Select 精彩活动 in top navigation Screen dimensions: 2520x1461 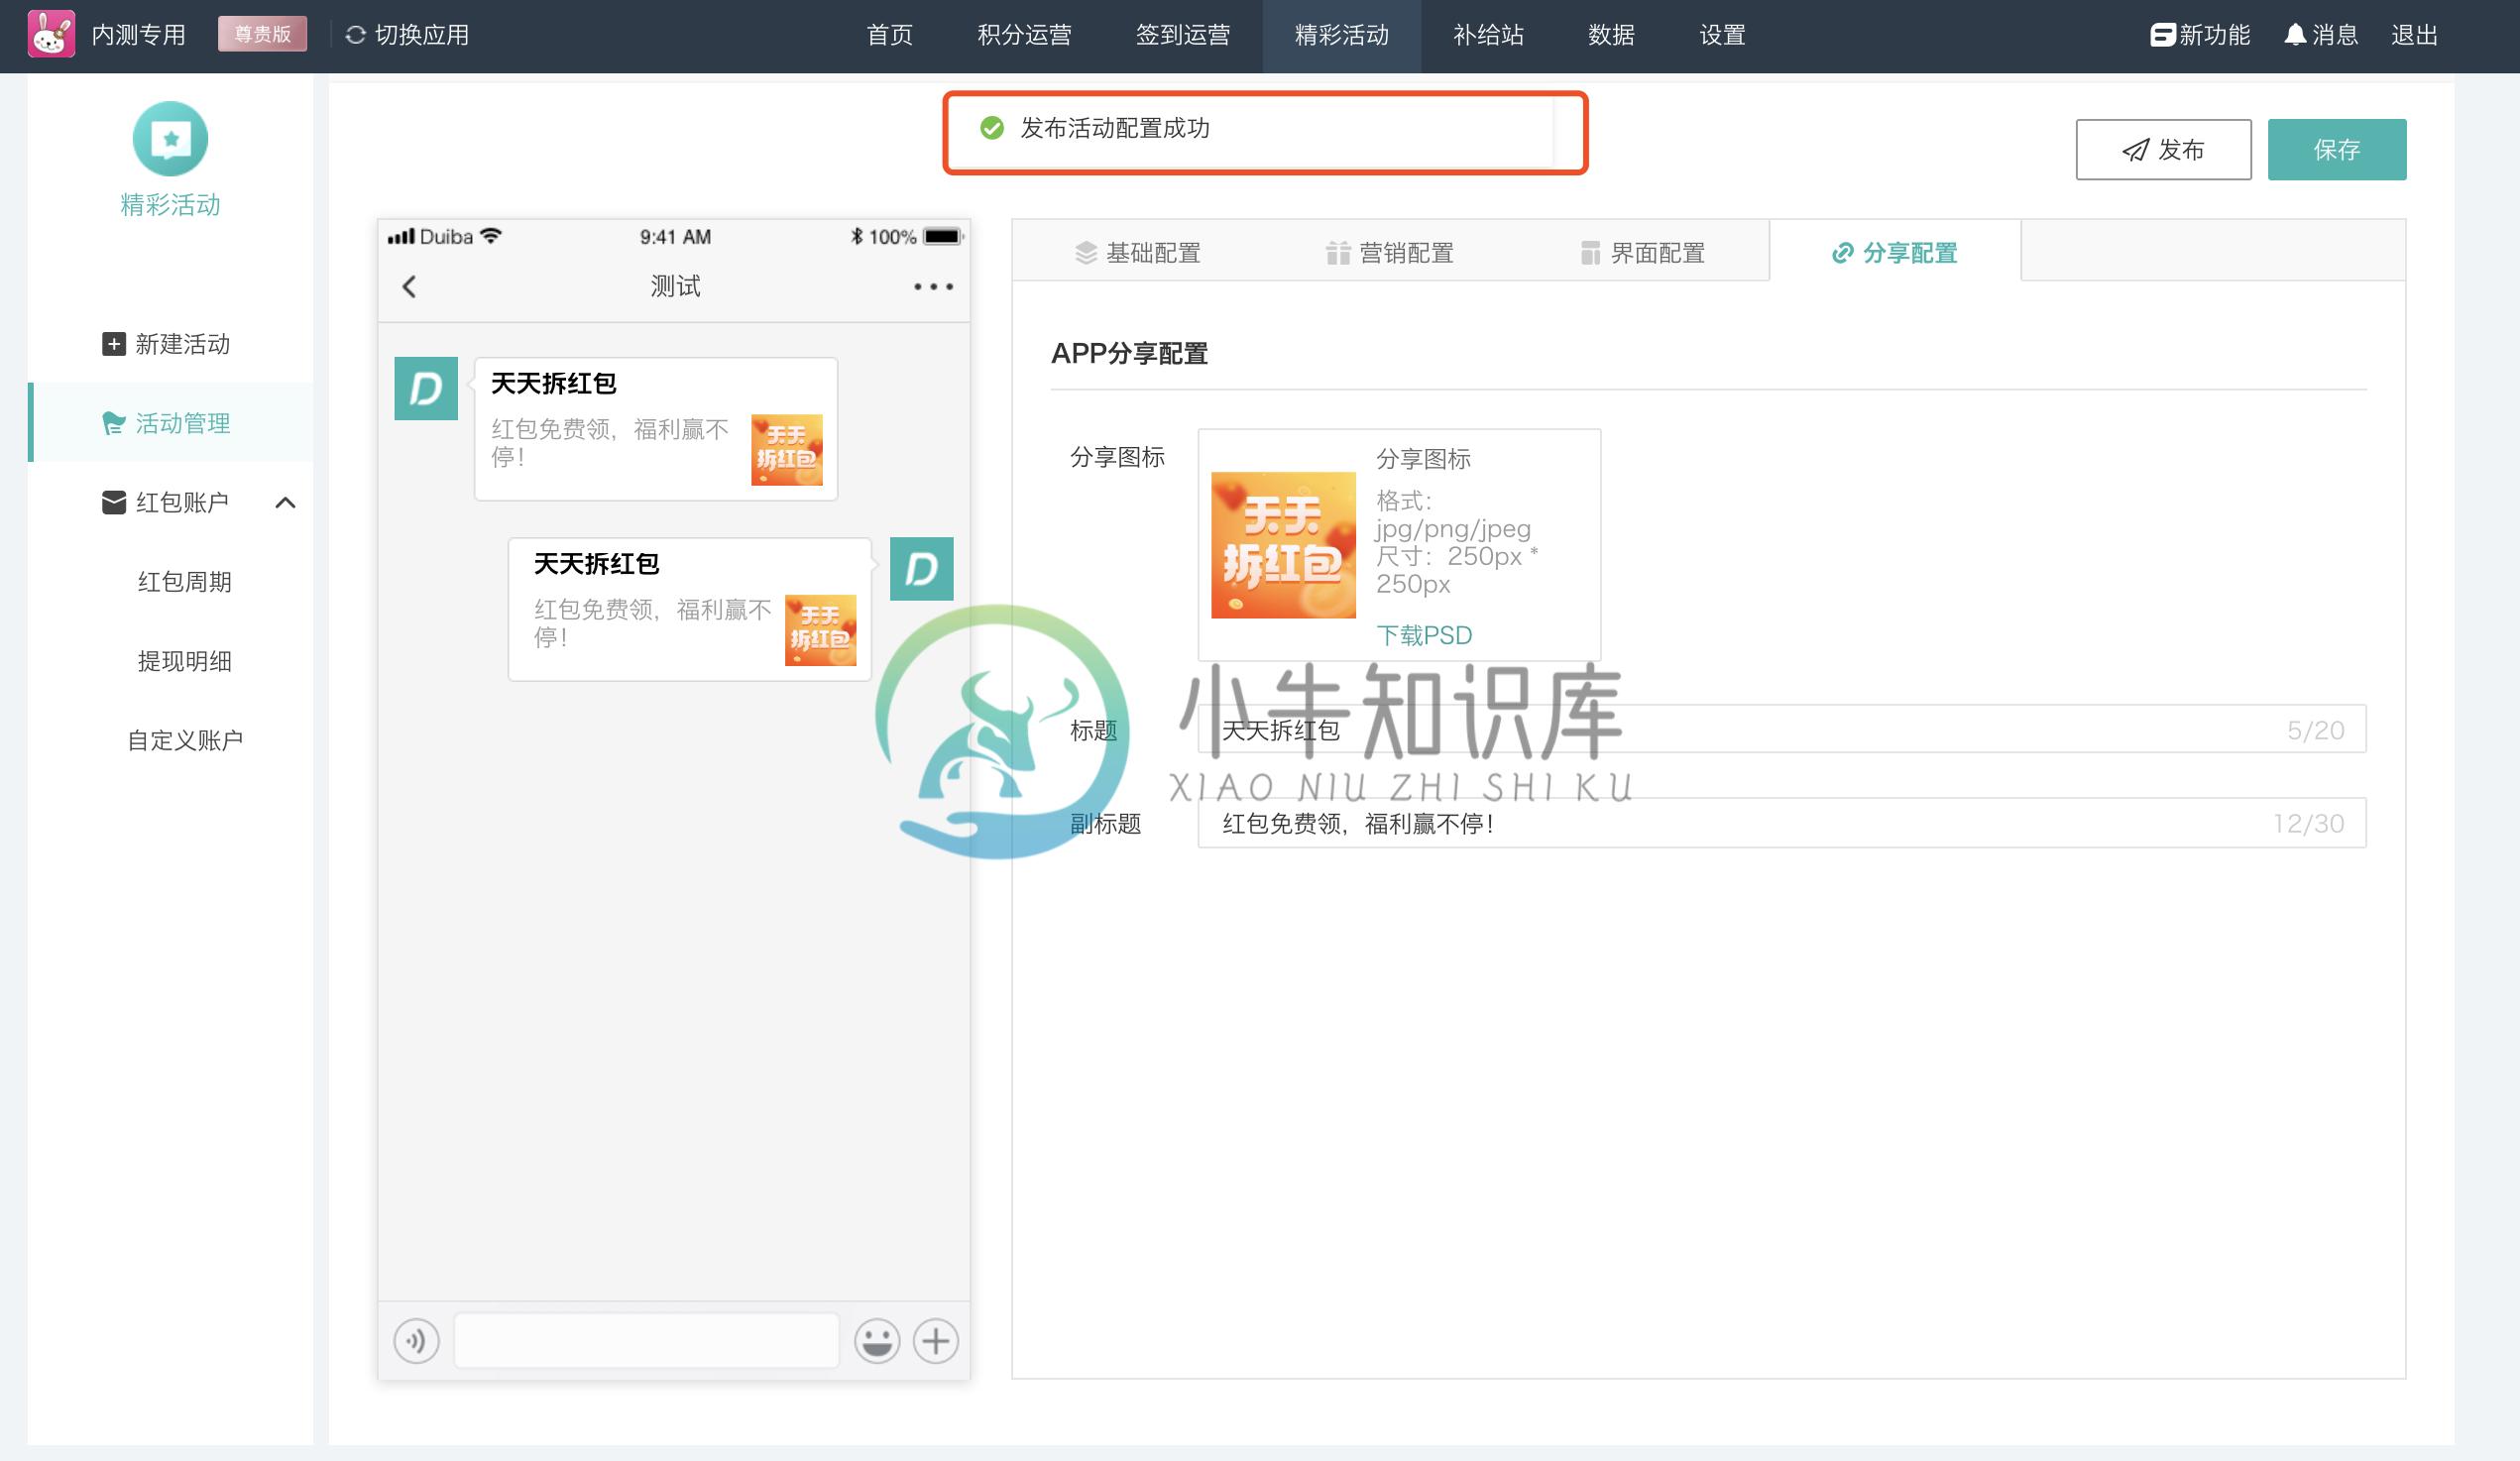coord(1342,35)
